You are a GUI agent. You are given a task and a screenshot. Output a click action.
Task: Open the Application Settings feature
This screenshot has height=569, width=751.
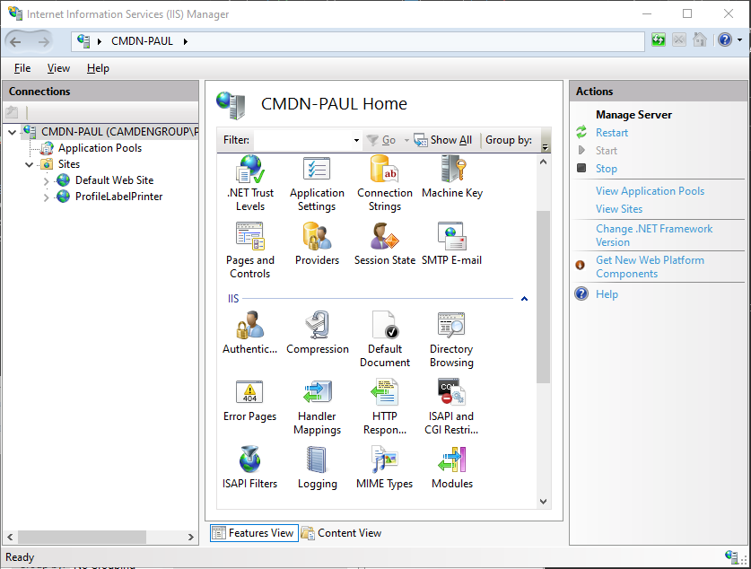click(317, 183)
